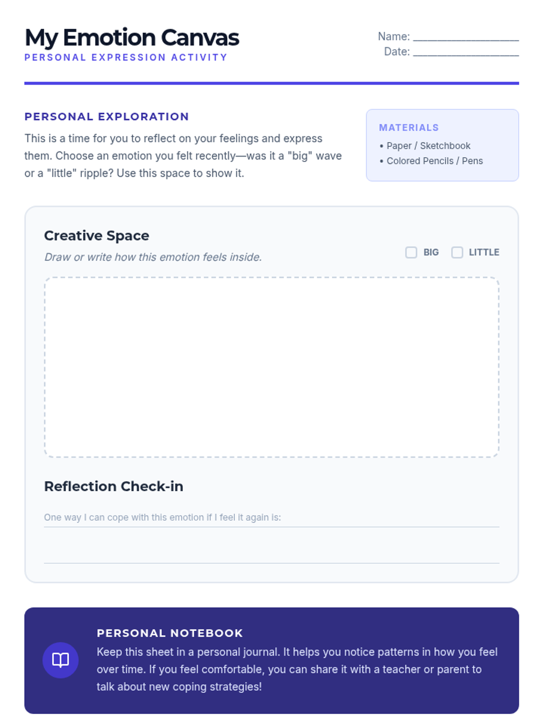
Task: Click the Reflection Check-in heading
Action: tap(114, 486)
